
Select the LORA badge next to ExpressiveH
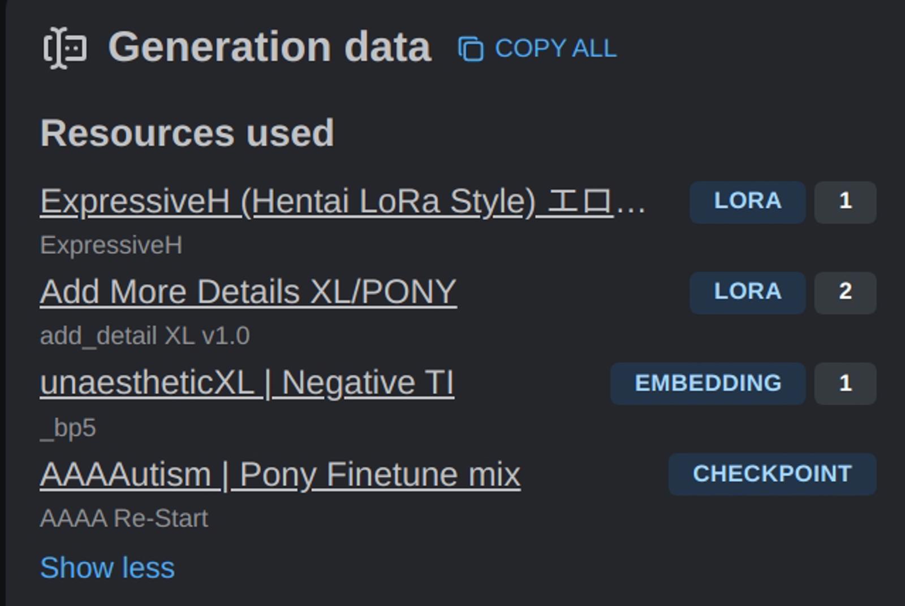point(745,201)
